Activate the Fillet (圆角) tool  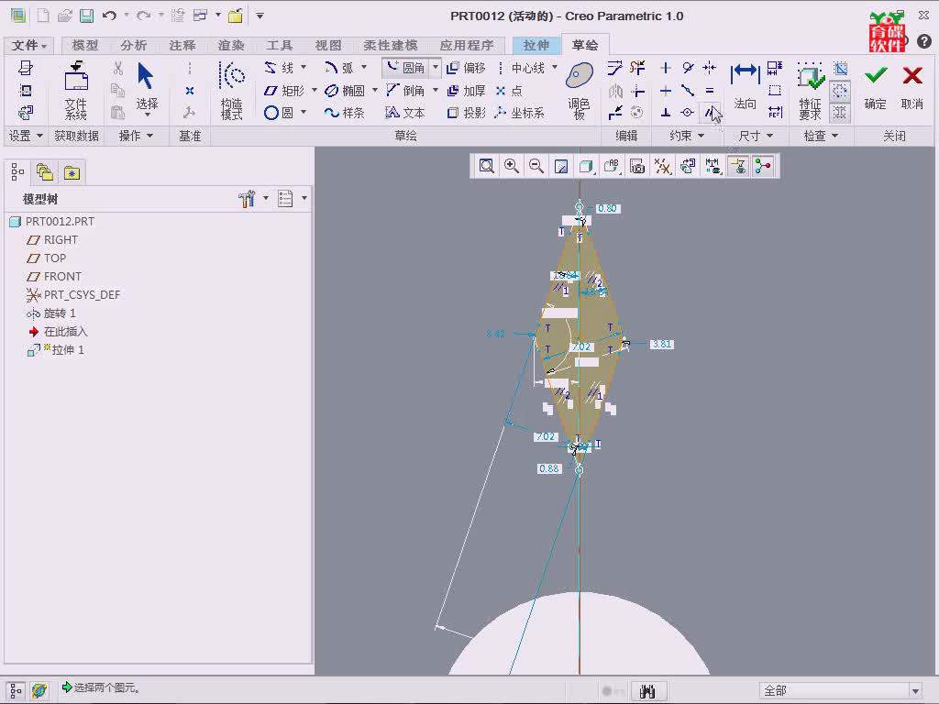[405, 68]
